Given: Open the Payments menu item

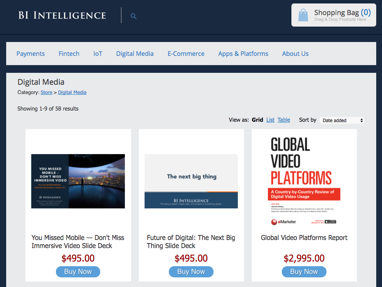Looking at the screenshot, I should pos(30,54).
